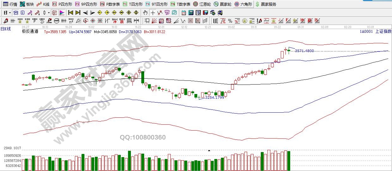
Task: Expand the 日 period dropdown arrow
Action: click(x=10, y=13)
